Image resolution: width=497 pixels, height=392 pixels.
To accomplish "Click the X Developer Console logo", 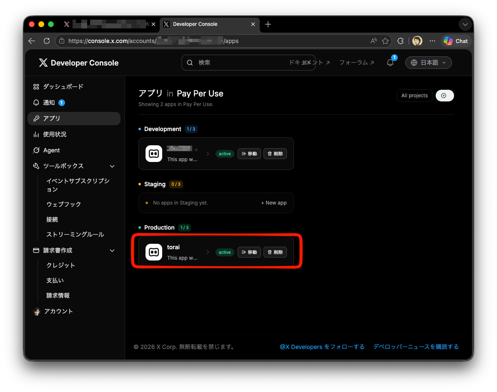I will [78, 63].
